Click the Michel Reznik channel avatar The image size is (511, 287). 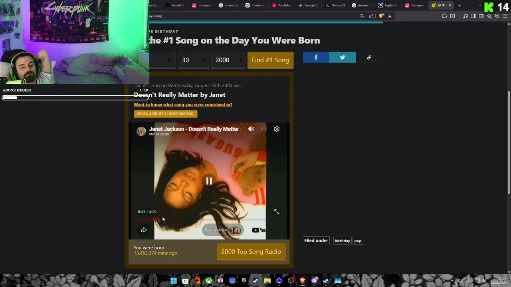[141, 132]
